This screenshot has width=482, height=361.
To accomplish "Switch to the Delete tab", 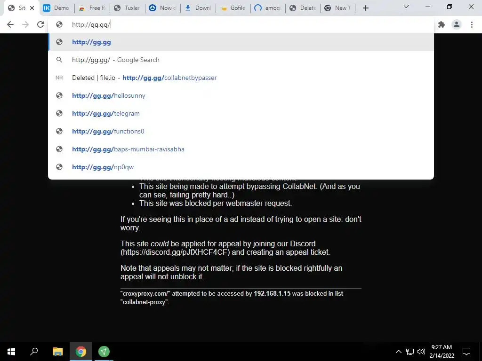I will [x=303, y=8].
